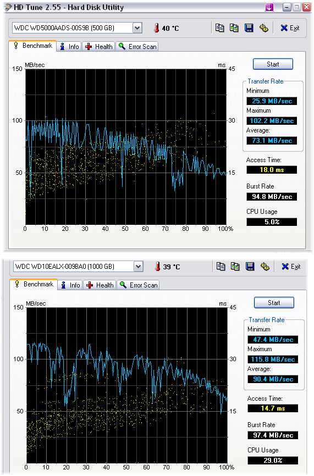Copy screenshot icon in top window toolbar

click(x=234, y=28)
